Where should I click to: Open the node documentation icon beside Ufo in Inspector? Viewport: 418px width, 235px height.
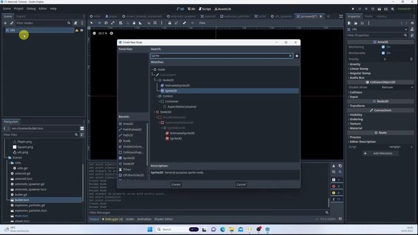(x=412, y=29)
